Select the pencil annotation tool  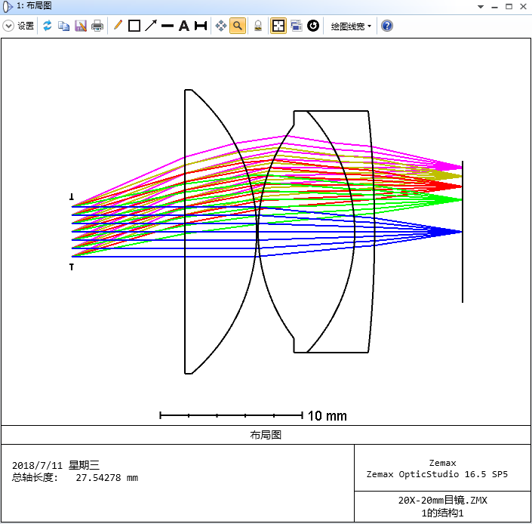[x=118, y=26]
